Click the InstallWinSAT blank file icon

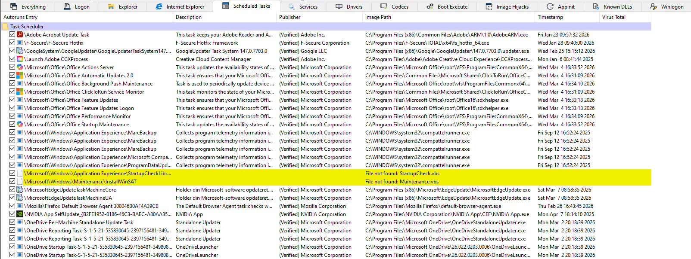(x=20, y=181)
